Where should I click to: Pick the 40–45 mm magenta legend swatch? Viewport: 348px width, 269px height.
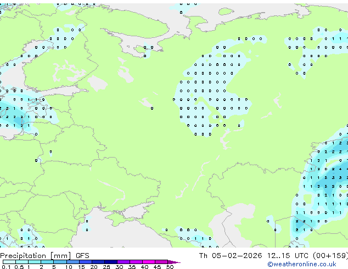149,262
